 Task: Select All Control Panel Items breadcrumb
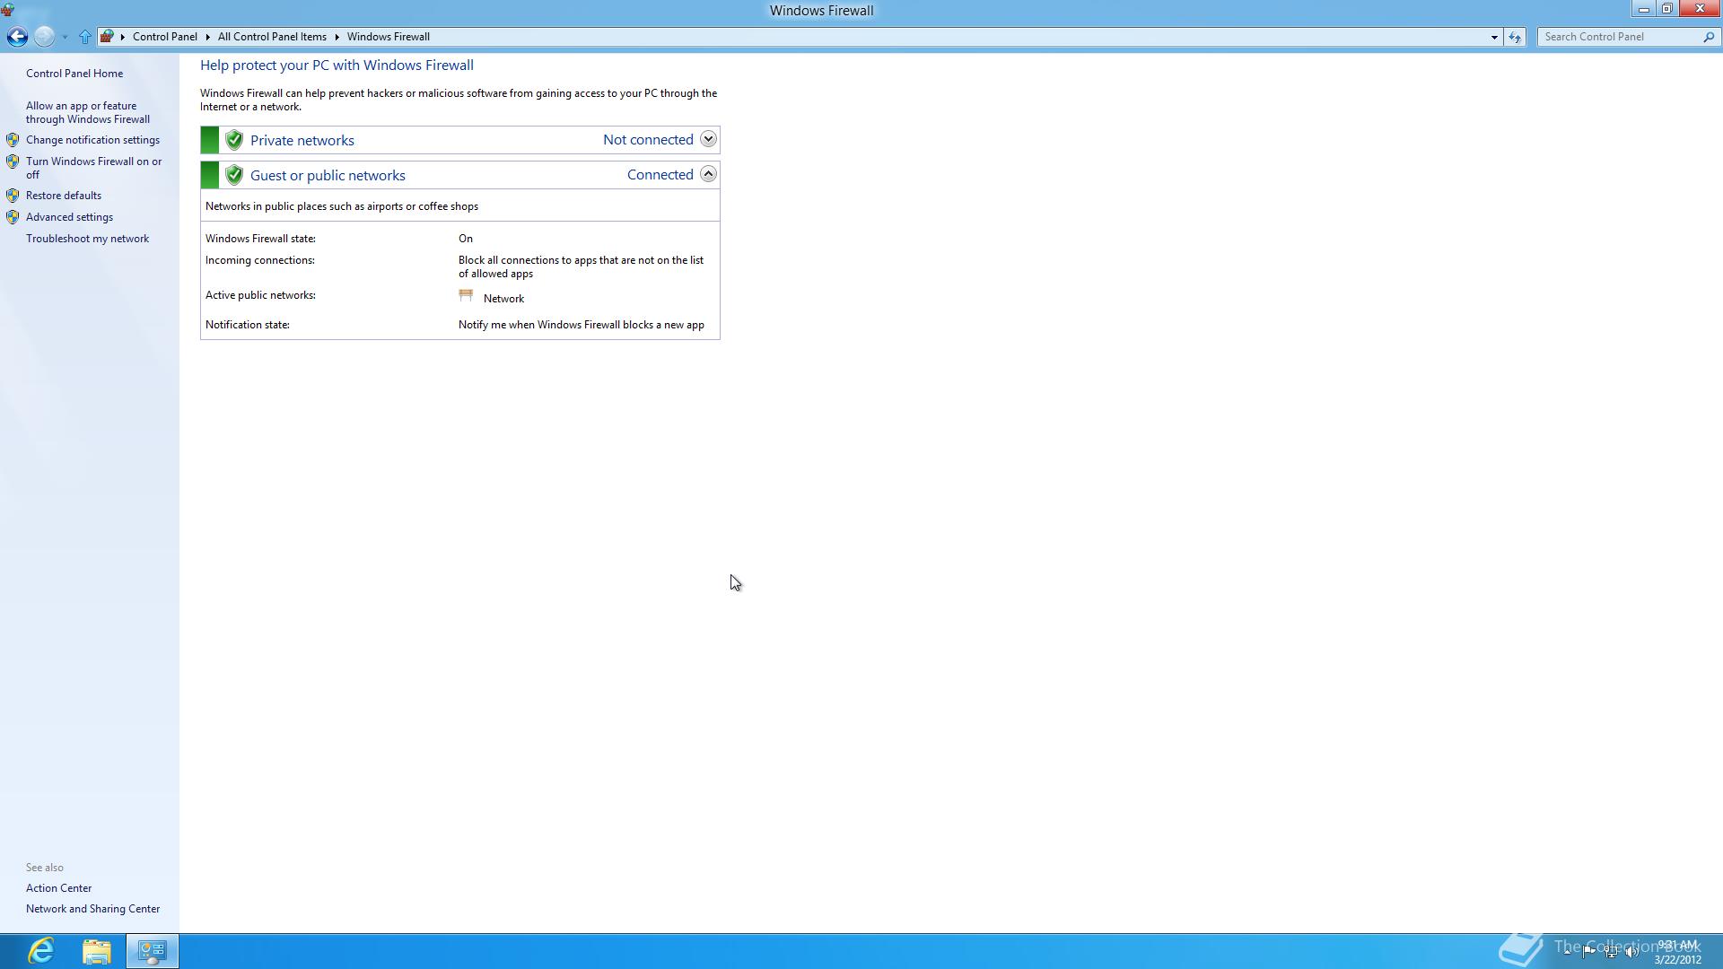pos(272,37)
